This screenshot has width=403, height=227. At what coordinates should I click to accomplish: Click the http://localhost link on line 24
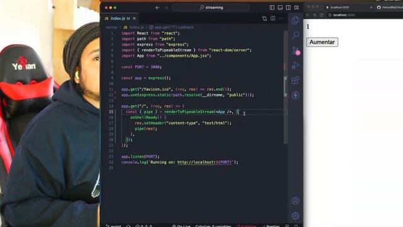coord(205,162)
